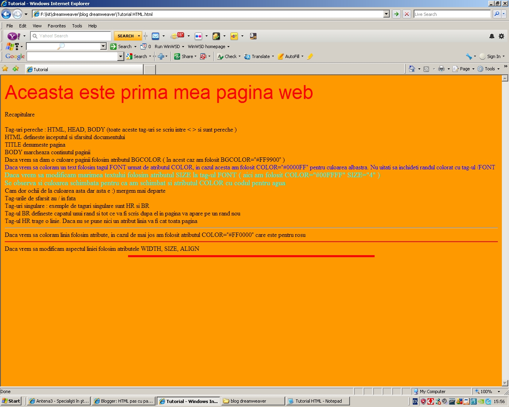The width and height of the screenshot is (509, 407).
Task: Select the highlighter tool on the Google toolbar
Action: (310, 56)
